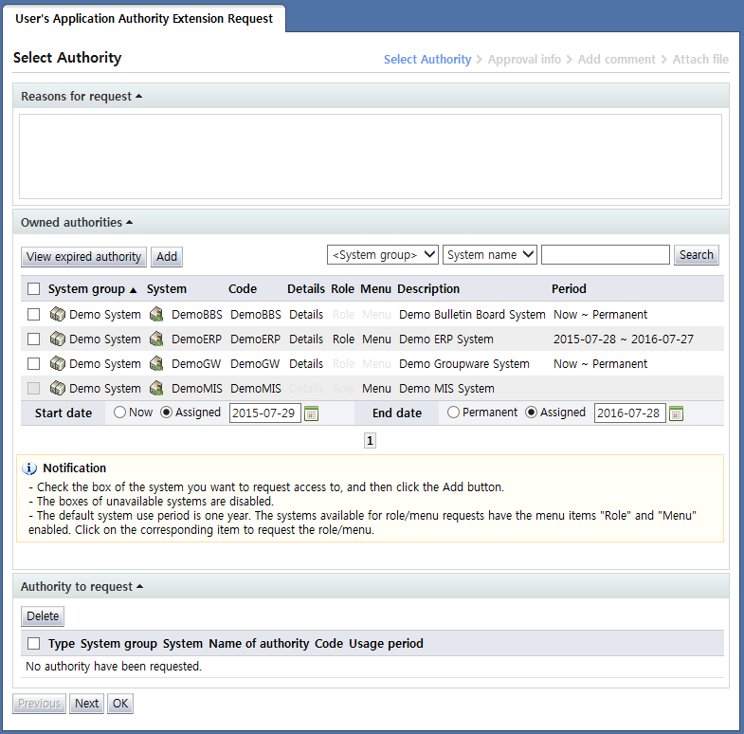
Task: Click the View expired authority button
Action: tap(83, 257)
